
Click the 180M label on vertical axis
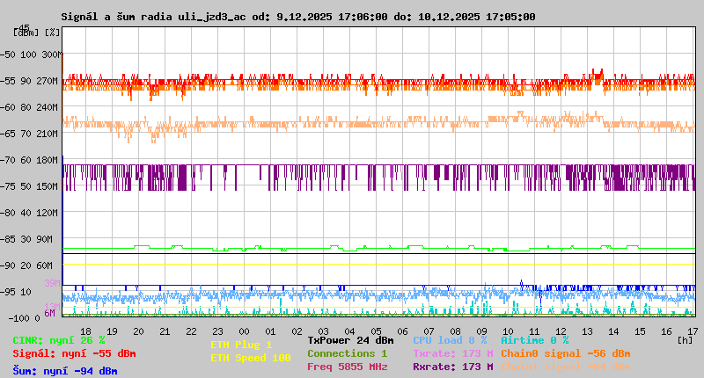[48, 159]
